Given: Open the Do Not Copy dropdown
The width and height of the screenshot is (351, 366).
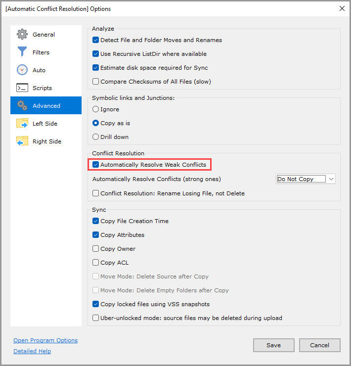Looking at the screenshot, I should click(305, 179).
